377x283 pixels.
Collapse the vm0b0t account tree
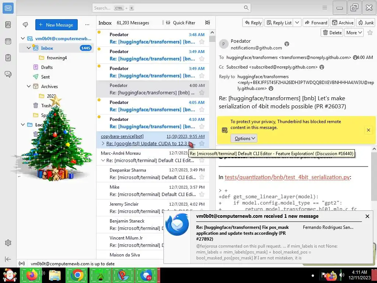point(23,38)
